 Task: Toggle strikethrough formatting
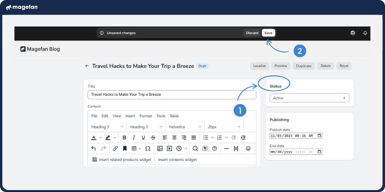153,137
